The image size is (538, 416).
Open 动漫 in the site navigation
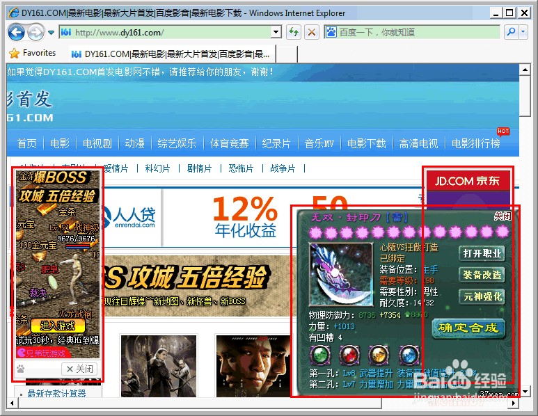134,143
